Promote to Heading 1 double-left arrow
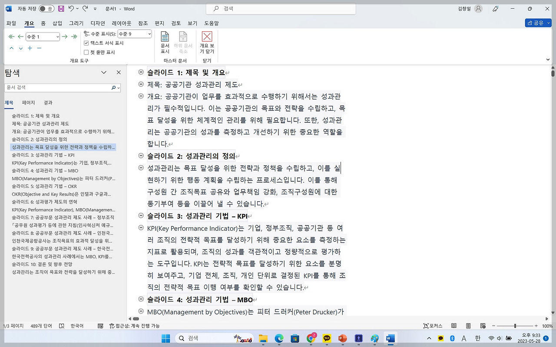Screen dimensions: 556x347 pyautogui.click(x=12, y=37)
